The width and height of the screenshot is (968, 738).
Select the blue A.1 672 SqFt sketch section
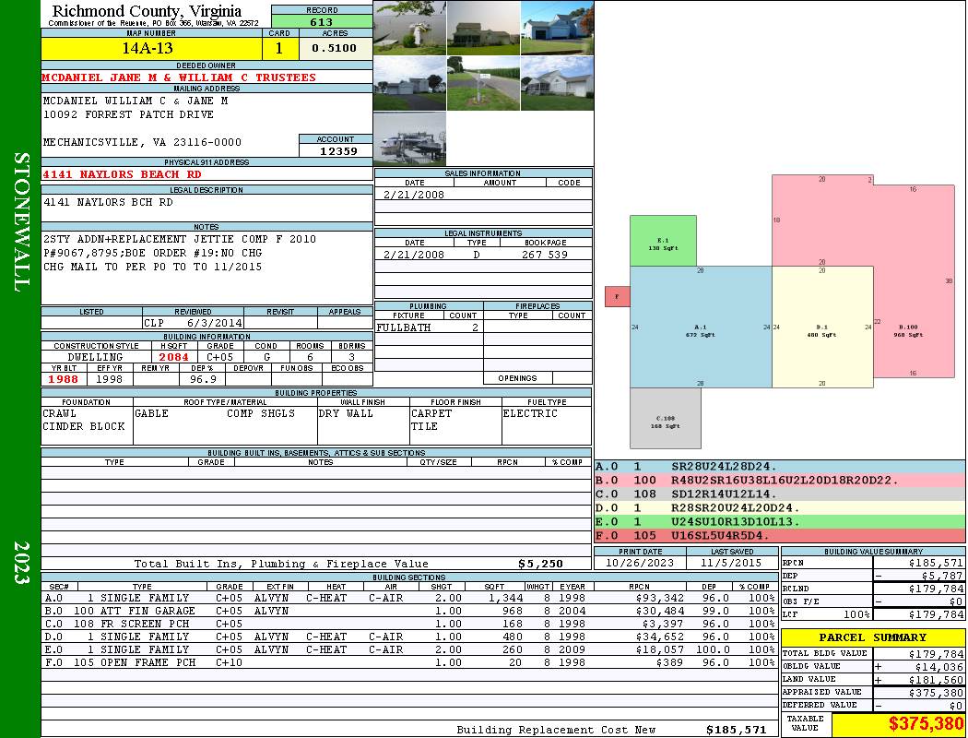[x=700, y=327]
